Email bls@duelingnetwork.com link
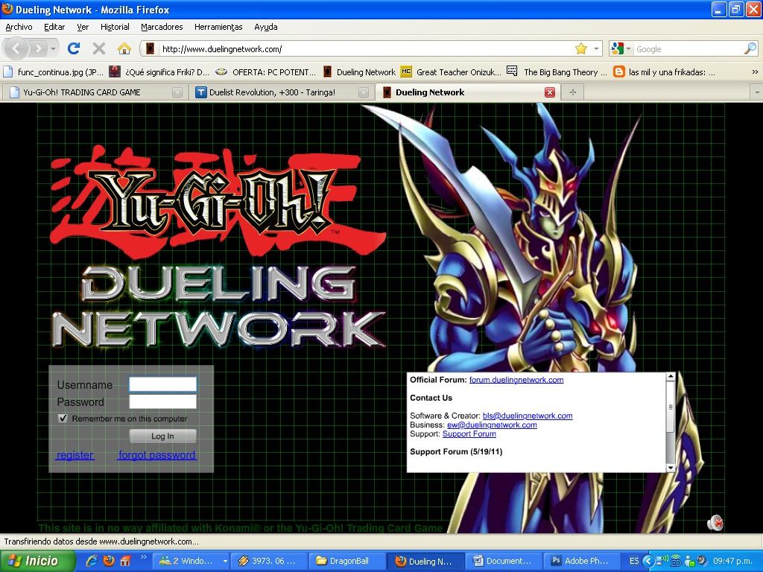 (528, 416)
